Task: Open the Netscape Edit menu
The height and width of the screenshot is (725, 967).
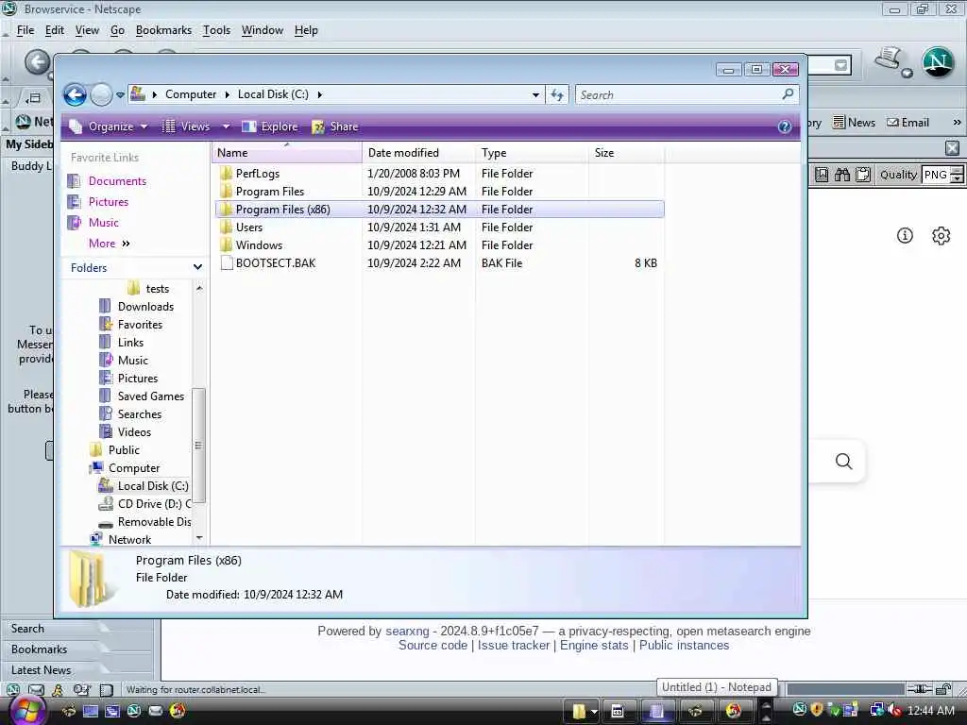Action: 54,30
